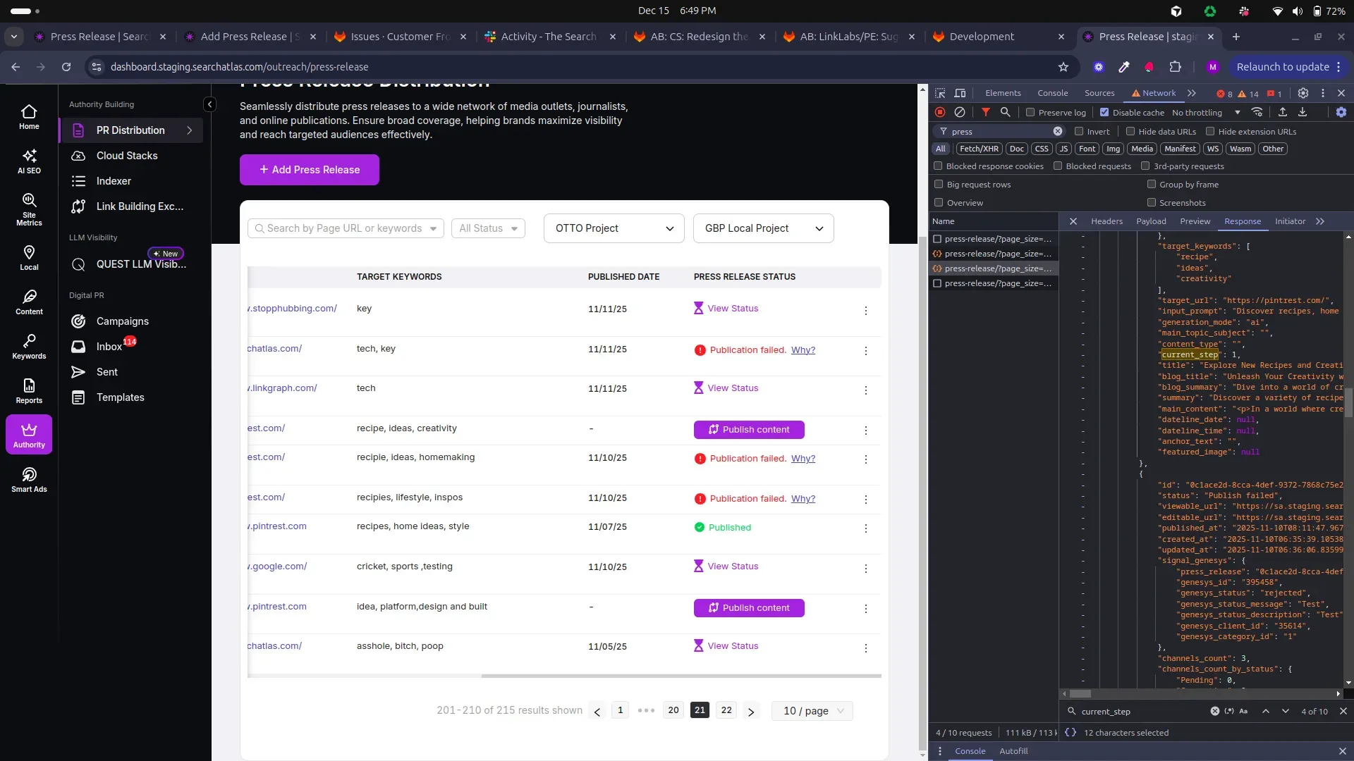The width and height of the screenshot is (1354, 761).
Task: Enable Group by frame
Action: [1152, 184]
